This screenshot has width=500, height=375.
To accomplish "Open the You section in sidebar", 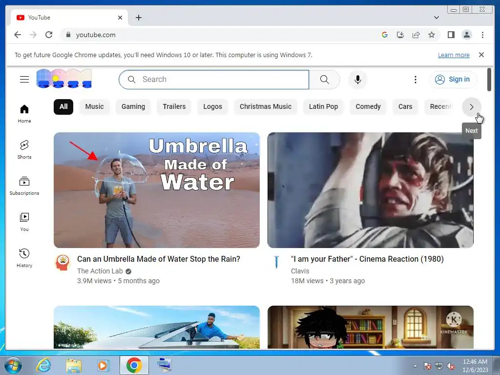I will coord(24,222).
